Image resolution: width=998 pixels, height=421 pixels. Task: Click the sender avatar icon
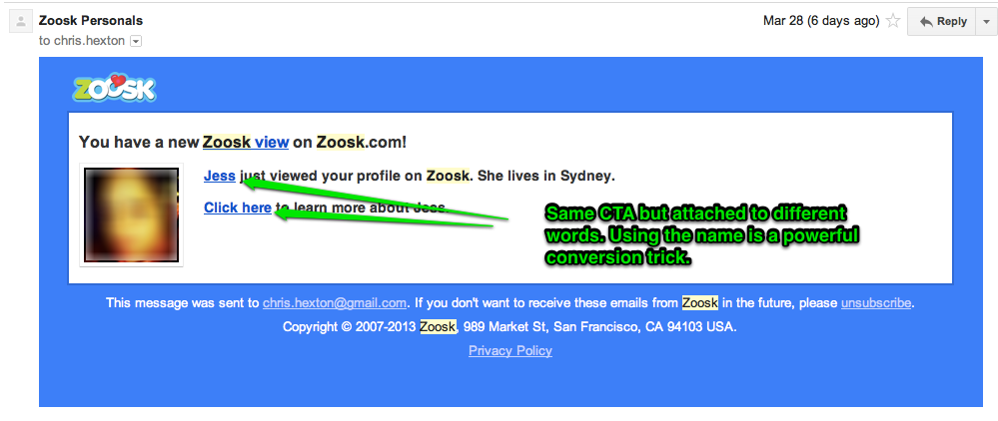pyautogui.click(x=18, y=20)
